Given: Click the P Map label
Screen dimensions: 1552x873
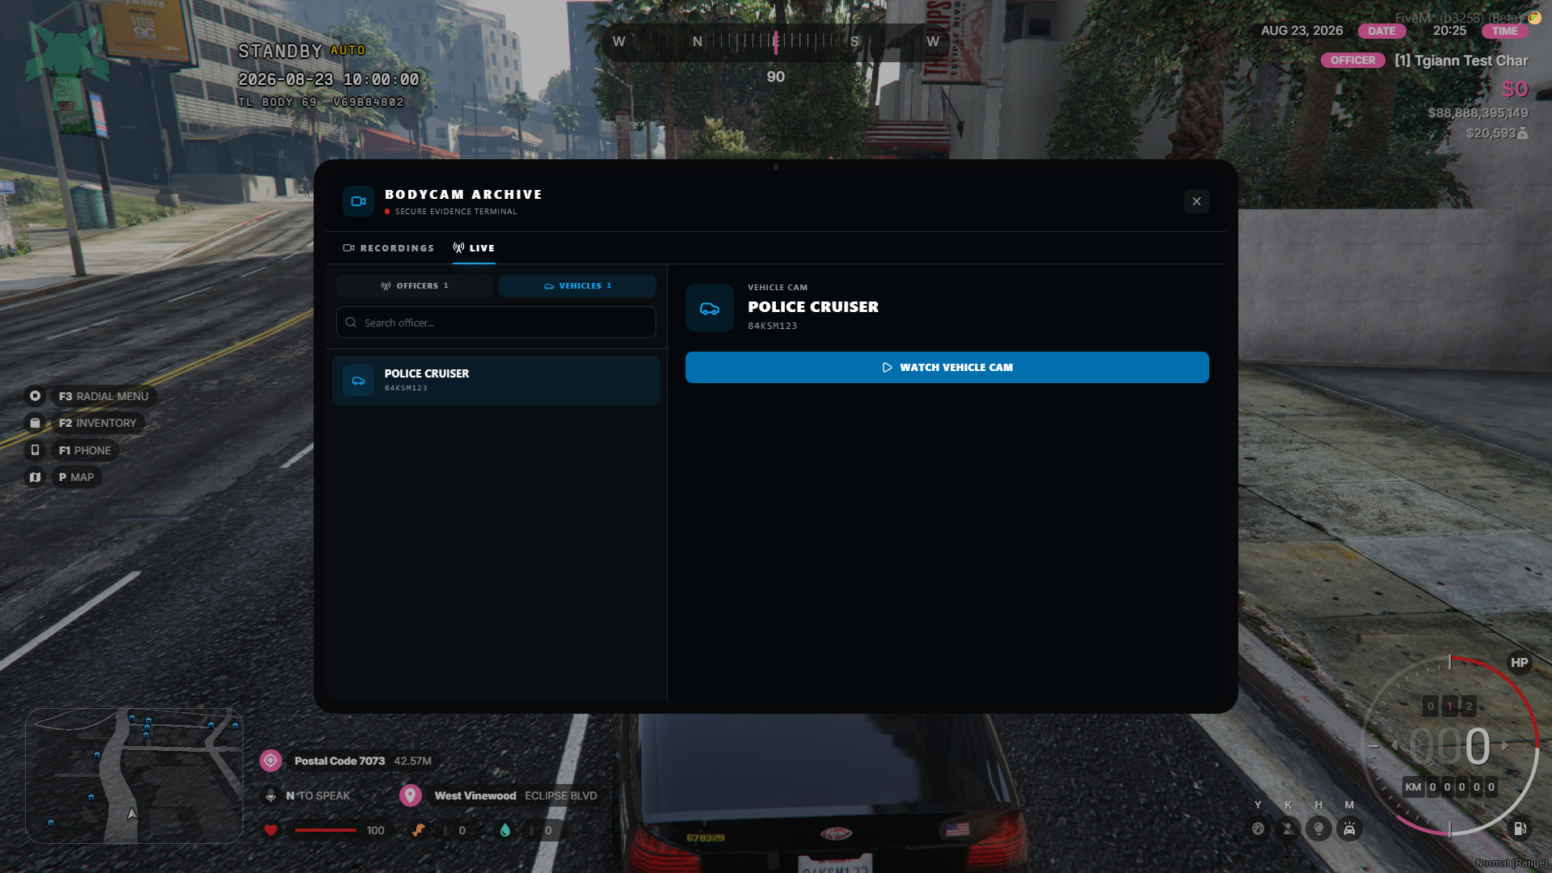Looking at the screenshot, I should click(x=76, y=477).
